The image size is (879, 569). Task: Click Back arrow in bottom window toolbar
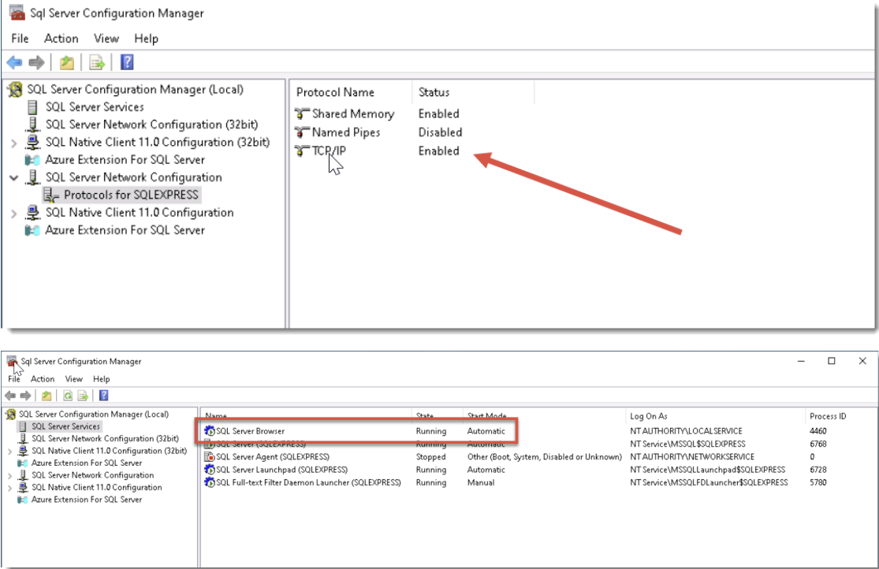click(x=10, y=396)
